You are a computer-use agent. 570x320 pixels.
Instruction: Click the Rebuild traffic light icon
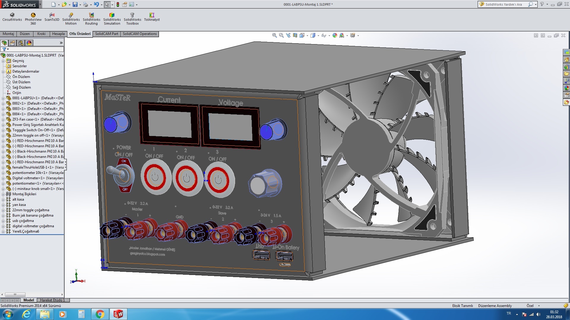pyautogui.click(x=118, y=4)
